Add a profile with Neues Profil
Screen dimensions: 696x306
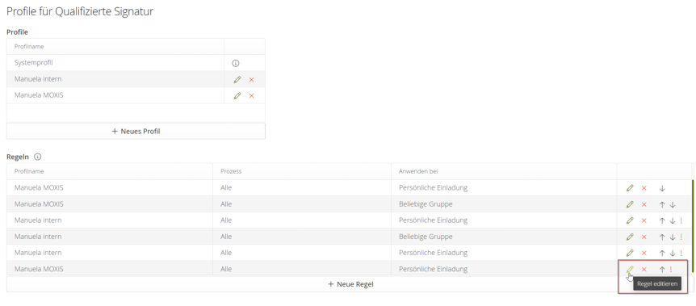point(136,131)
